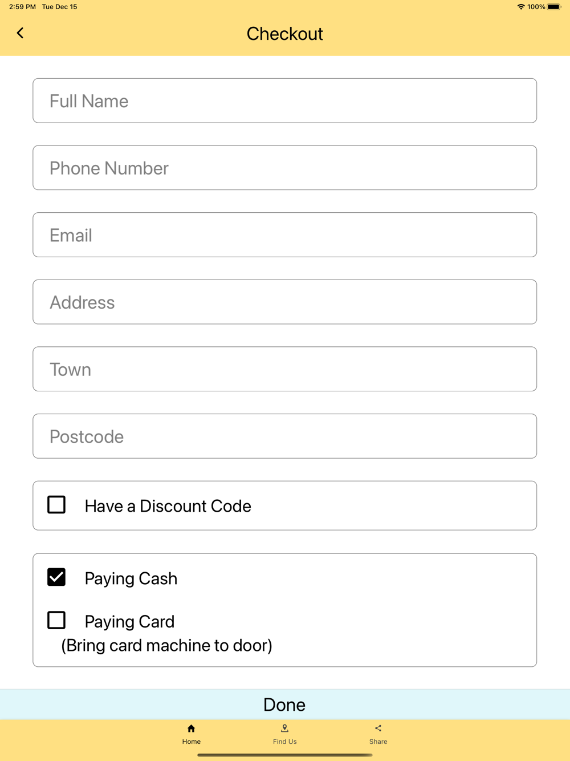Tap the clock time in status bar

22,7
